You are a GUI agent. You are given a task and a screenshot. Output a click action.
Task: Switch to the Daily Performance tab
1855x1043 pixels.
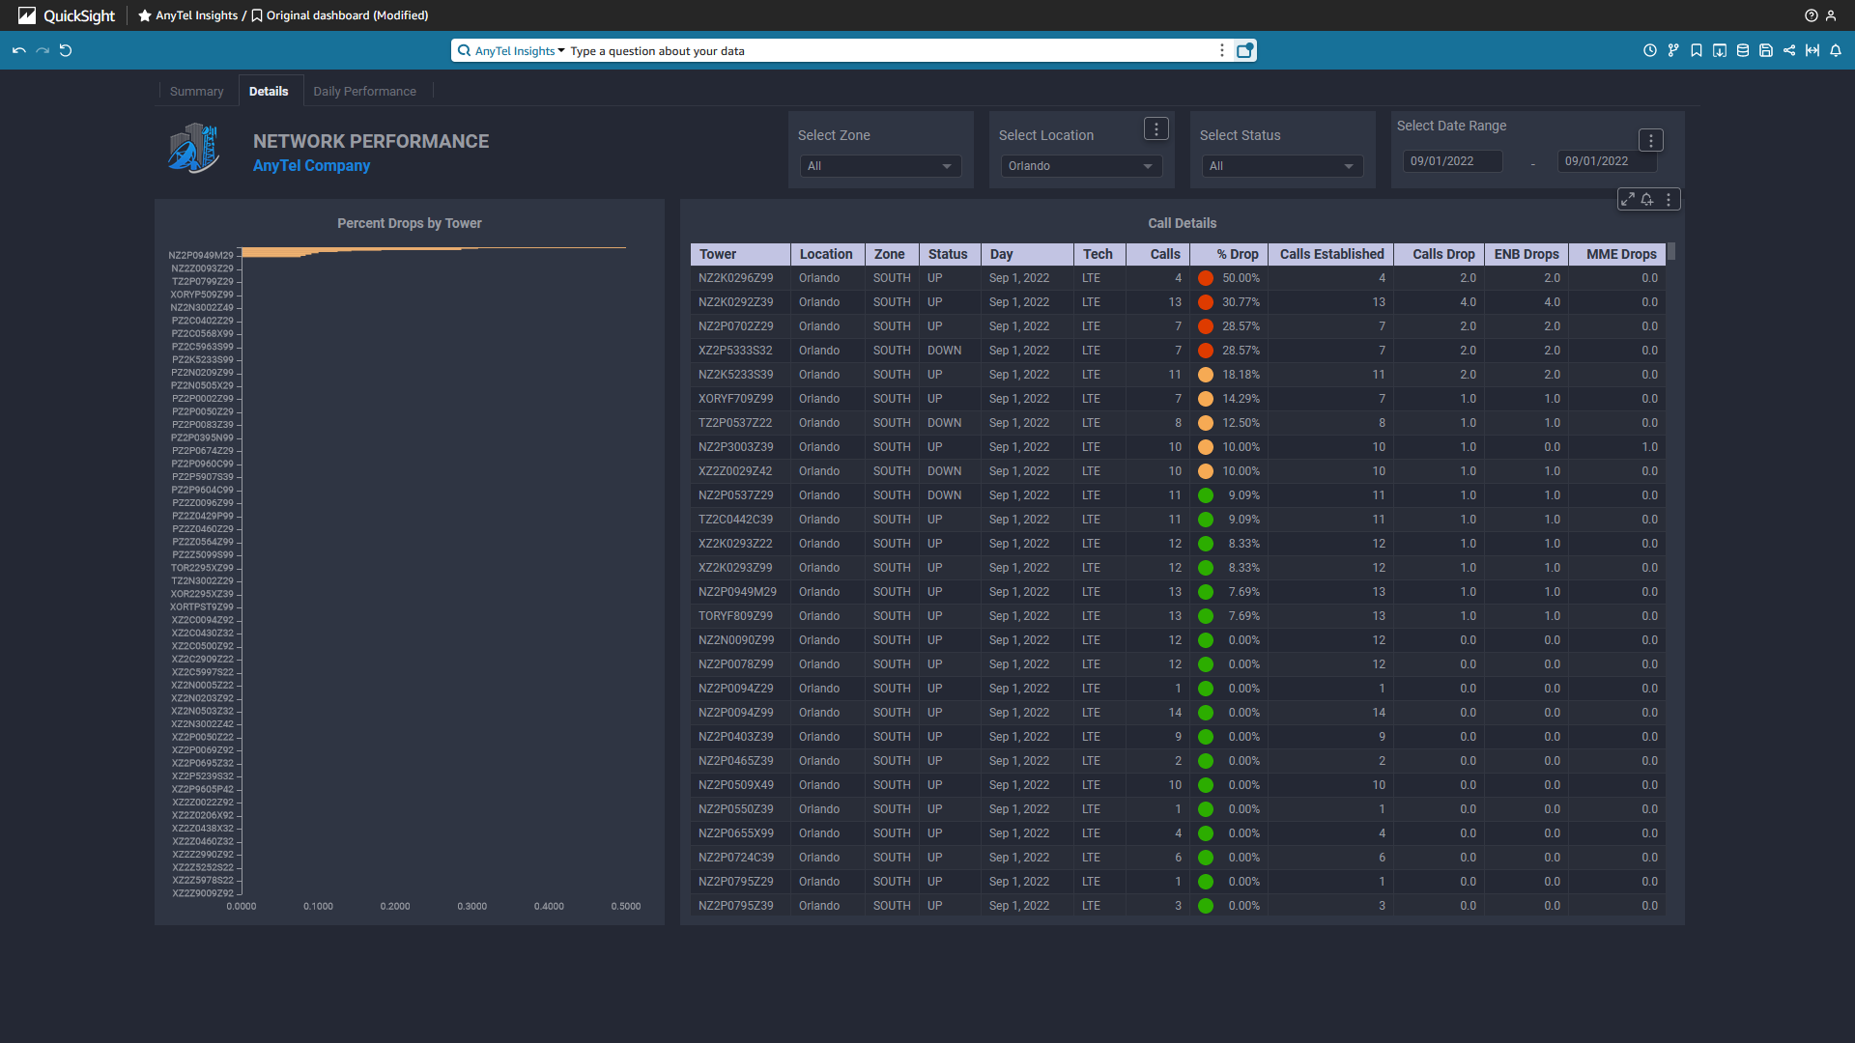coord(364,91)
